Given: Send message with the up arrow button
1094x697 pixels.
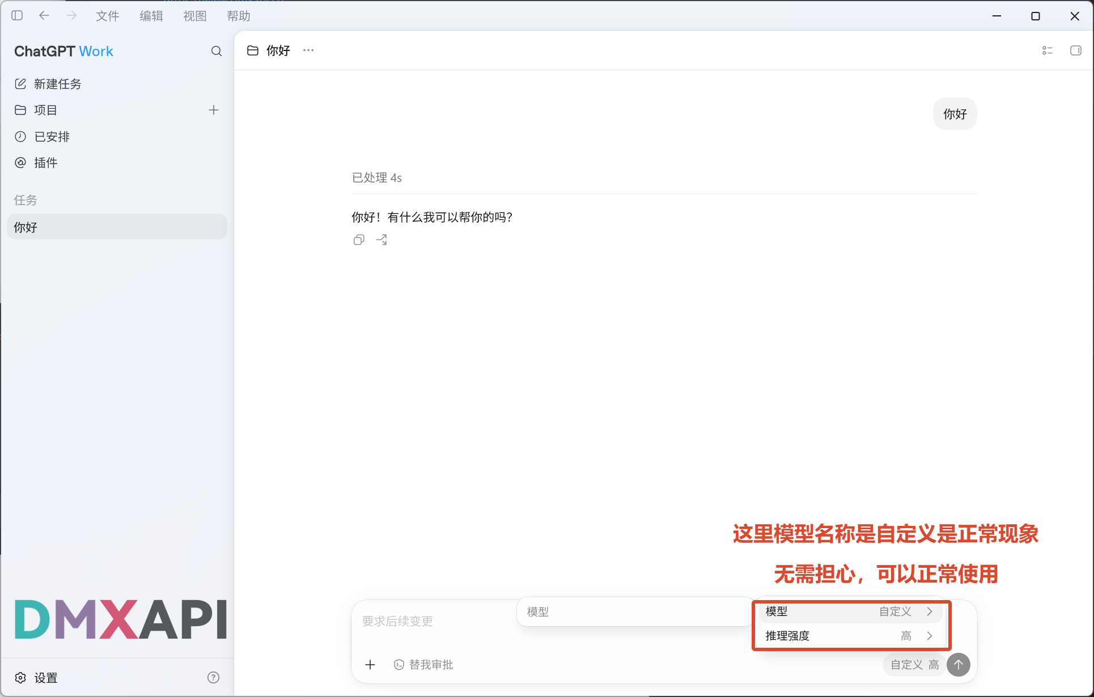Looking at the screenshot, I should [959, 665].
